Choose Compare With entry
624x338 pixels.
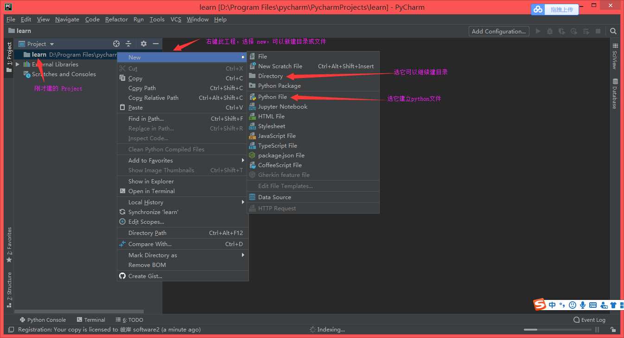183,244
